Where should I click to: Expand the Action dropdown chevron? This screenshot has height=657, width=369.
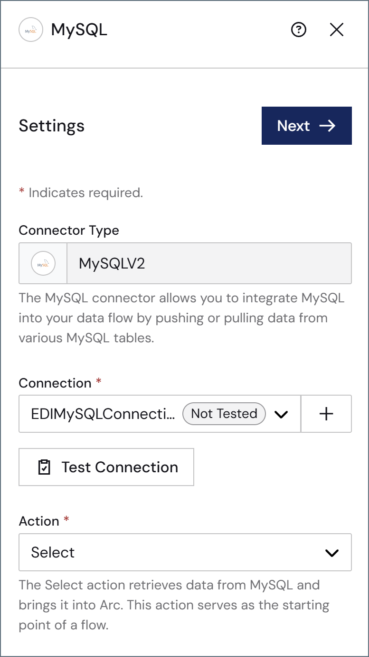tap(331, 553)
